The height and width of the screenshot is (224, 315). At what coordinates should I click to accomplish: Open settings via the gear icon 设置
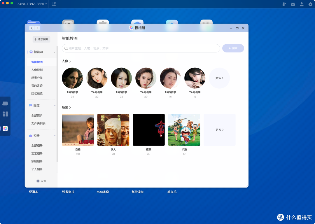38,181
